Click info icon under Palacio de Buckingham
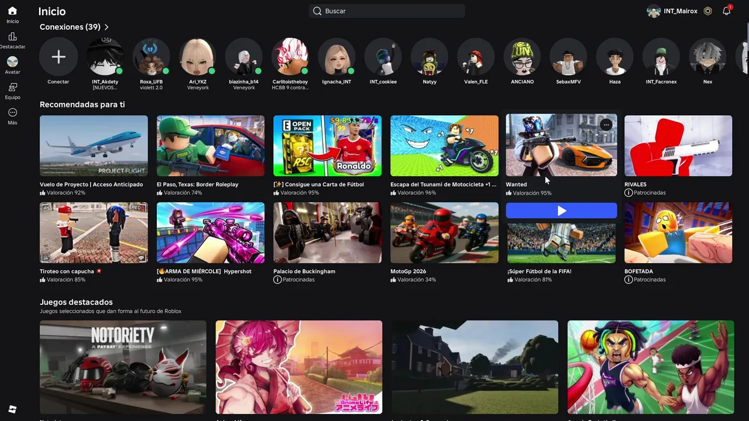This screenshot has width=749, height=421. pos(277,279)
